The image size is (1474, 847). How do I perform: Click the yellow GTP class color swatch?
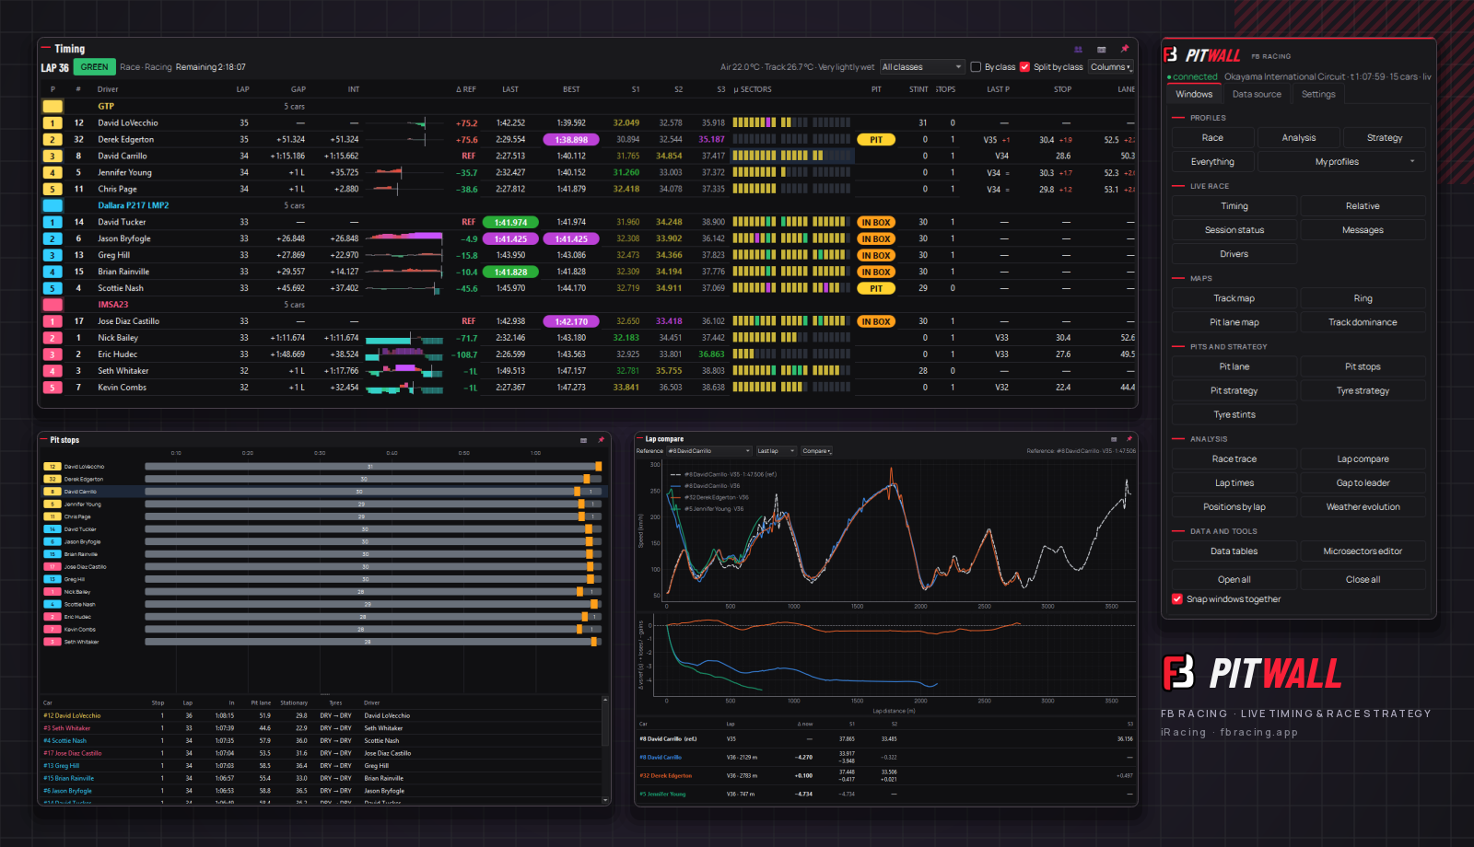(x=53, y=106)
